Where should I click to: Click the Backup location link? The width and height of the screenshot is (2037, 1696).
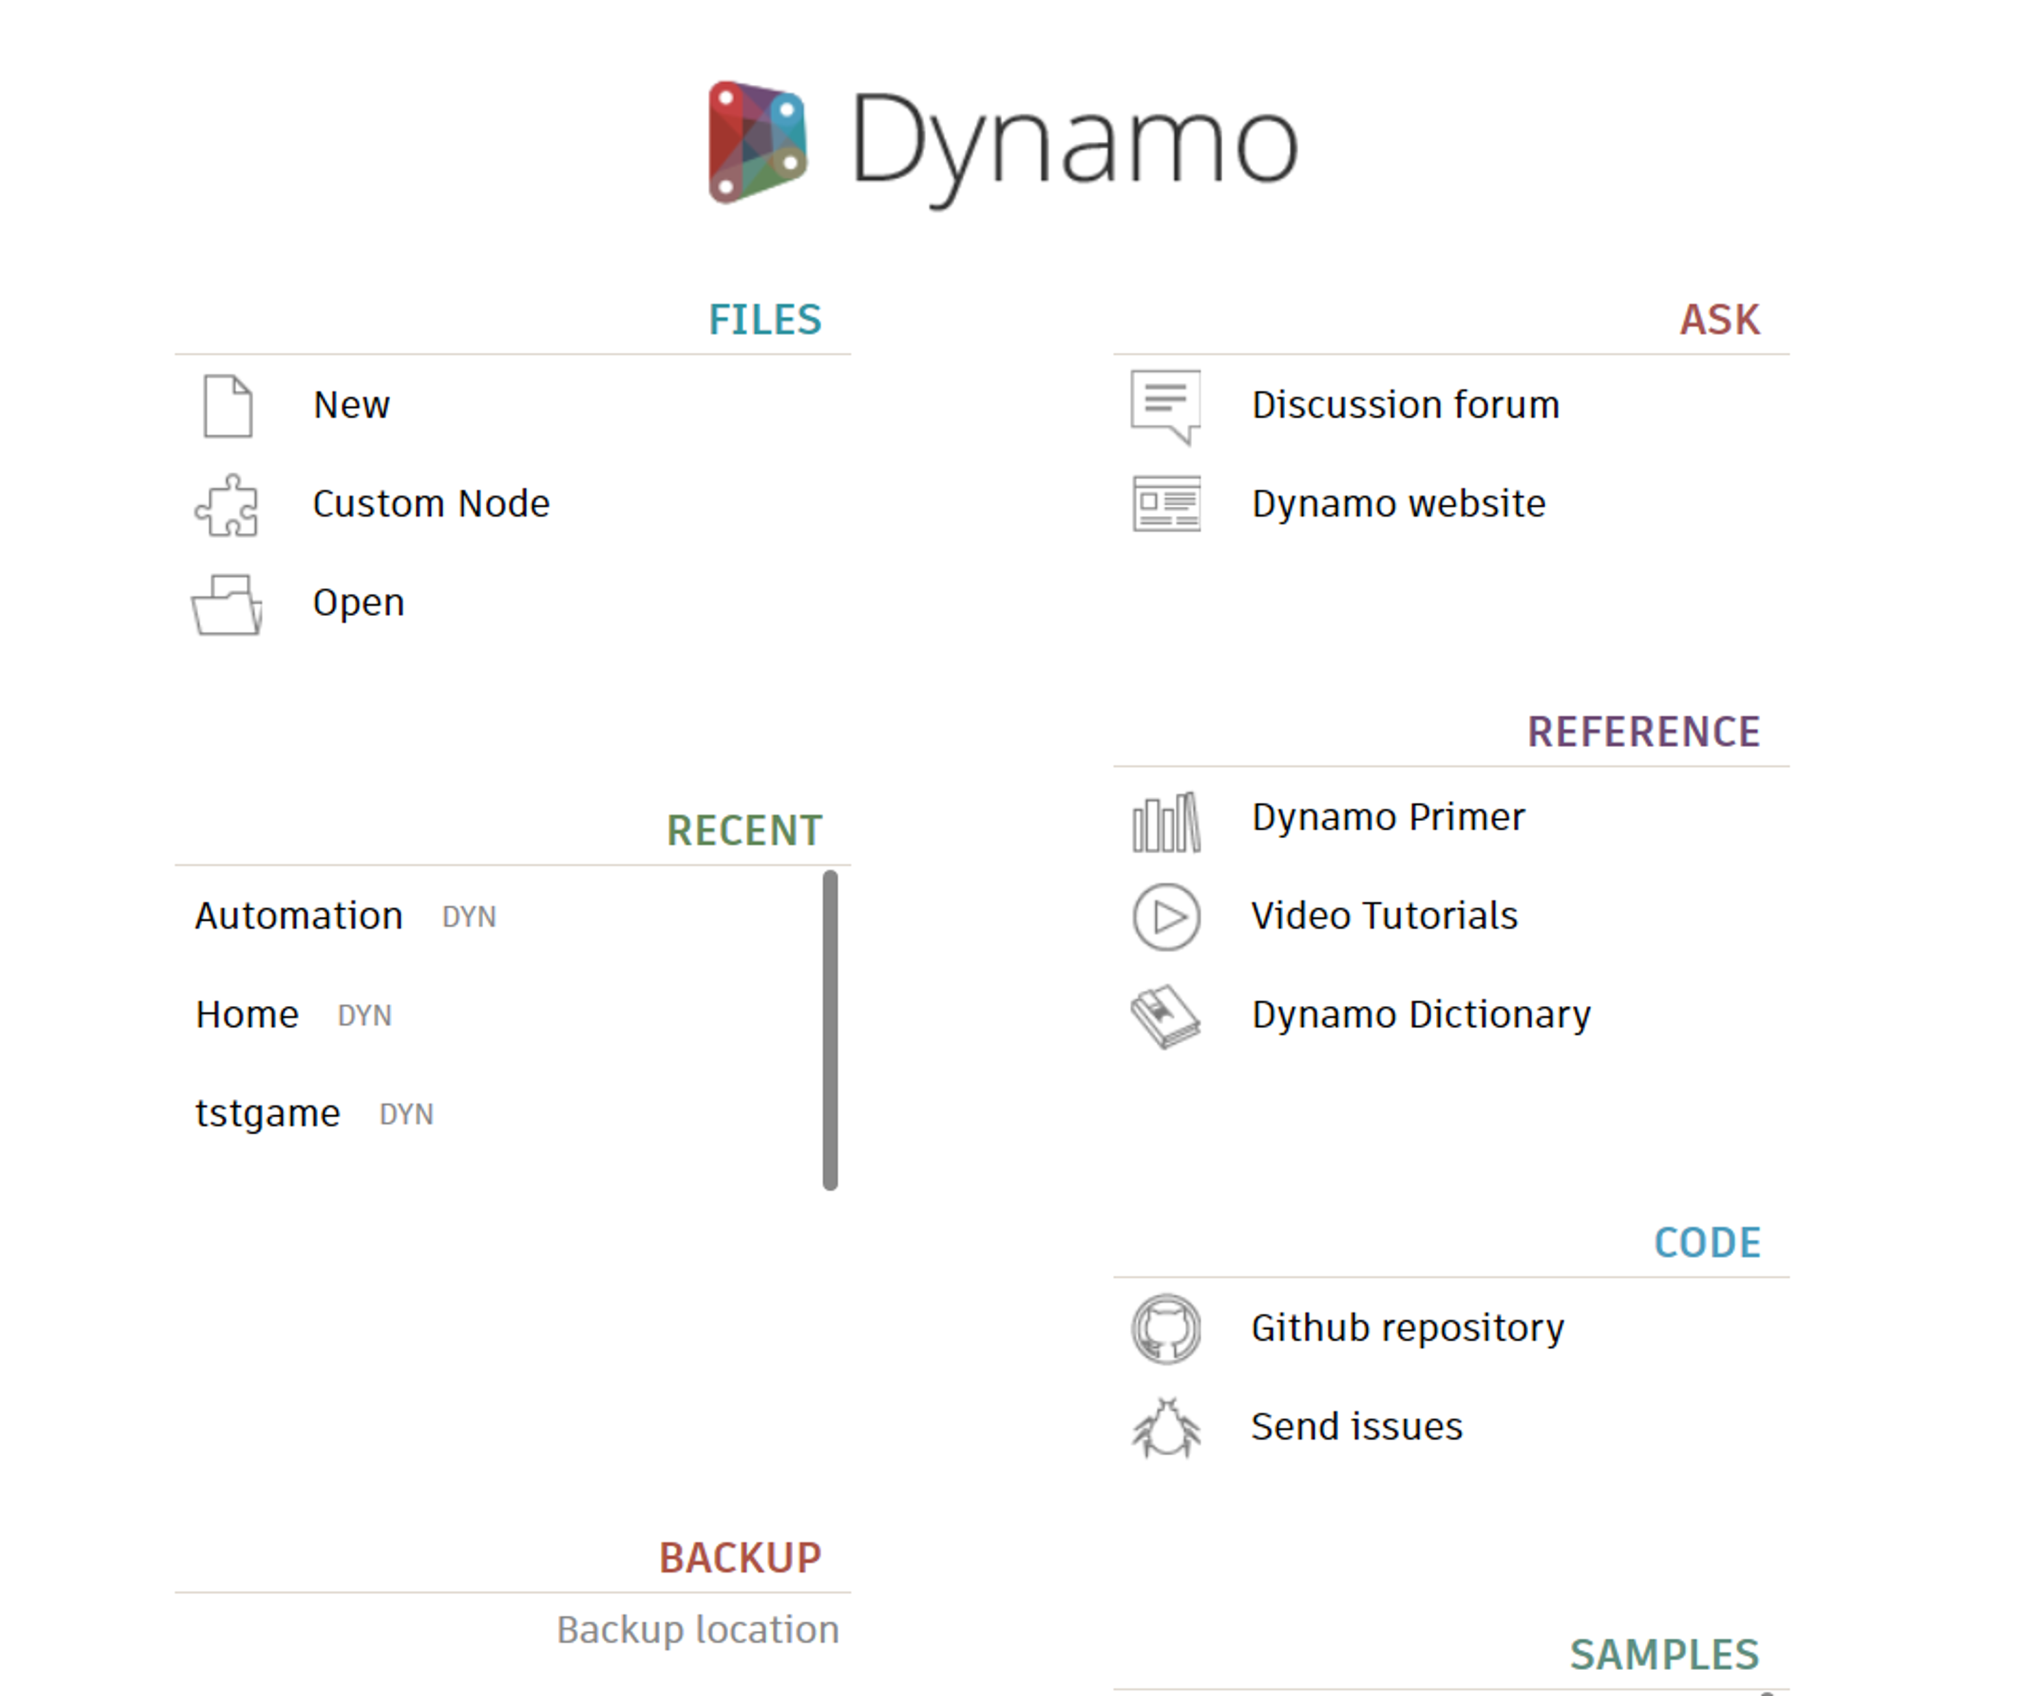[x=698, y=1630]
